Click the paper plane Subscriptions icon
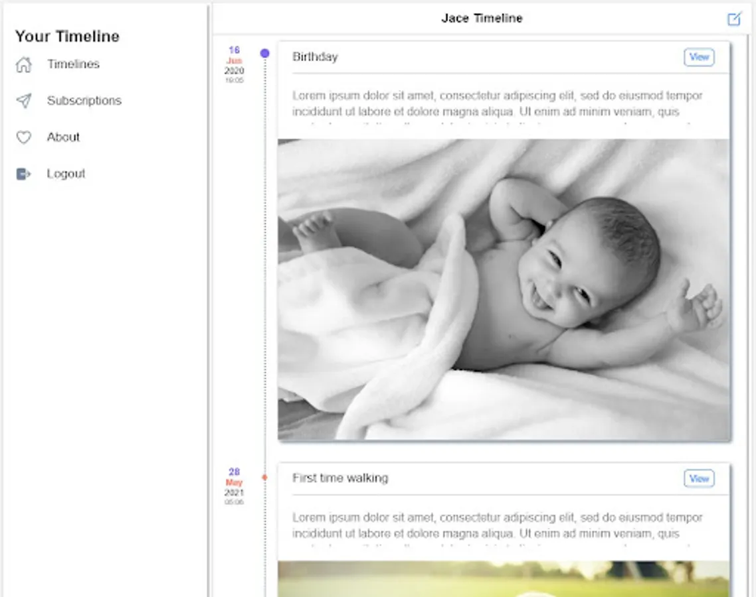The image size is (756, 597). pos(24,101)
